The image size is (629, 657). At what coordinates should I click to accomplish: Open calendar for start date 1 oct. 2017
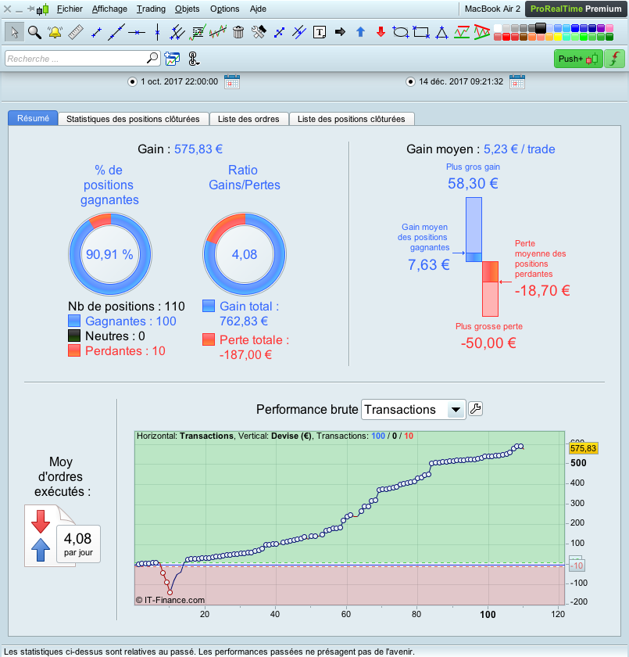232,81
